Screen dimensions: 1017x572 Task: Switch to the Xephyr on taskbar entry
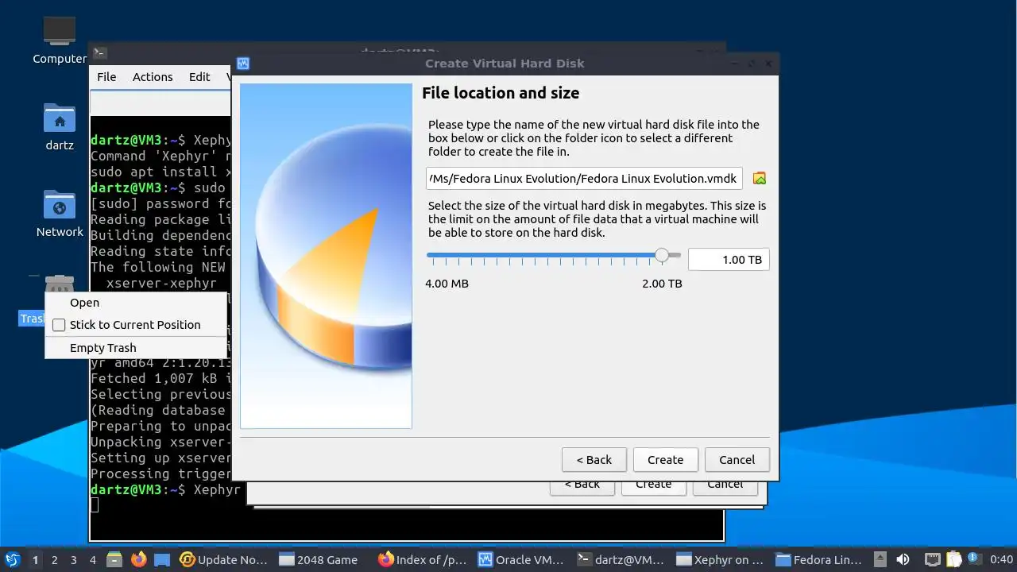tap(720, 559)
